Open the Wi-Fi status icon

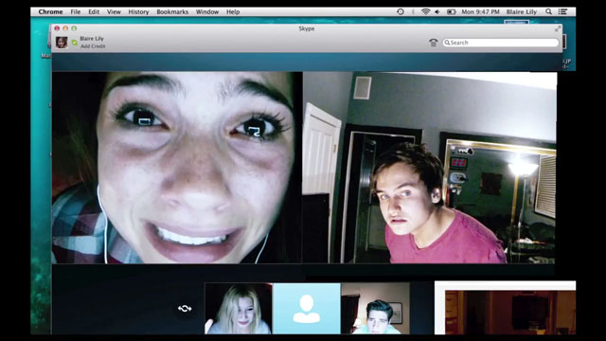(425, 12)
